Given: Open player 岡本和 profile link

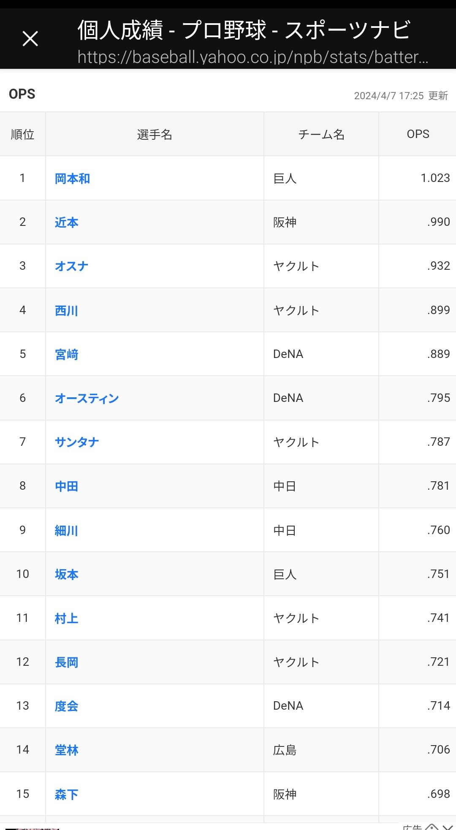Looking at the screenshot, I should tap(72, 179).
